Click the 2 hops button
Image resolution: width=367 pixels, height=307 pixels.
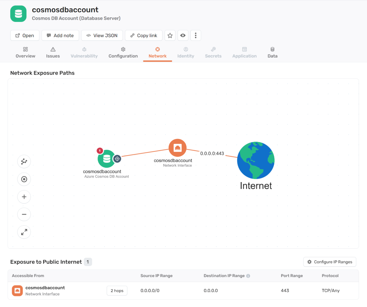coord(117,291)
